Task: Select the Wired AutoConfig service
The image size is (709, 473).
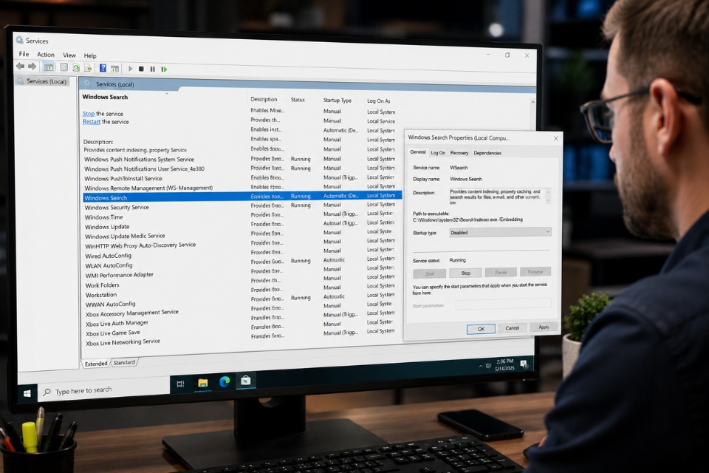Action: pos(108,256)
